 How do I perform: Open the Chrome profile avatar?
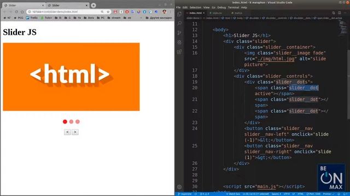tap(164, 11)
